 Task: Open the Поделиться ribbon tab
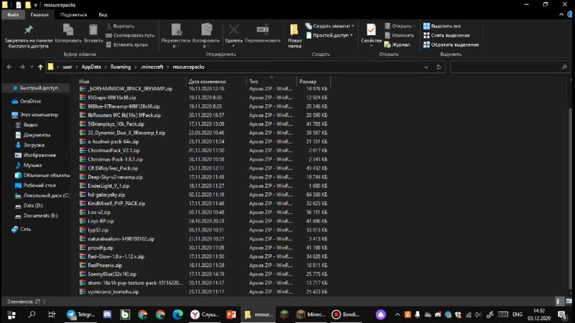pos(73,14)
